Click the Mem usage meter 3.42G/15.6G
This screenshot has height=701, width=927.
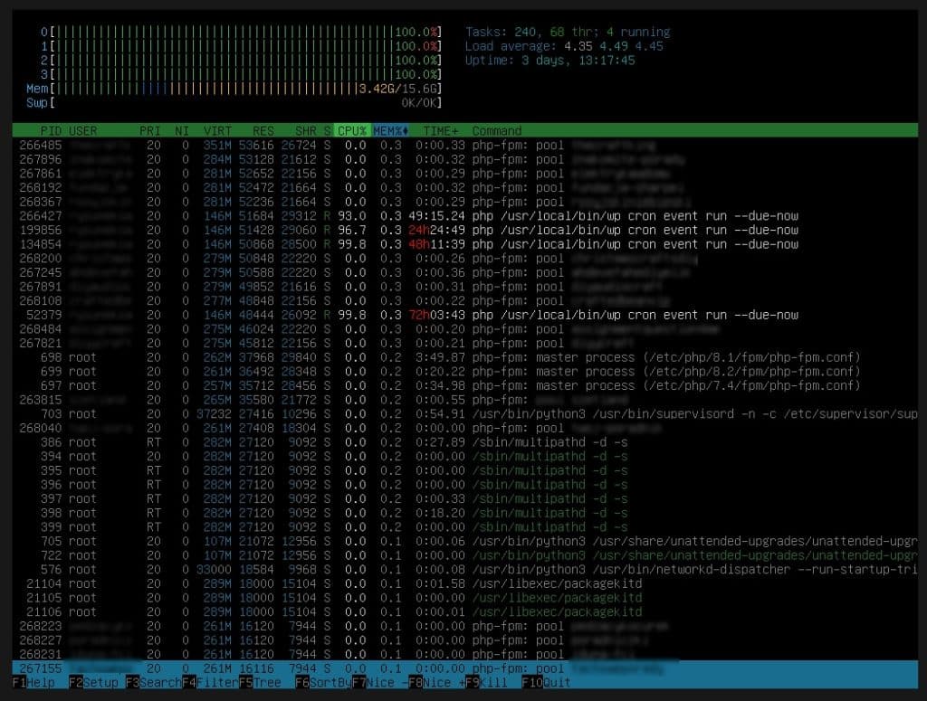(x=234, y=89)
